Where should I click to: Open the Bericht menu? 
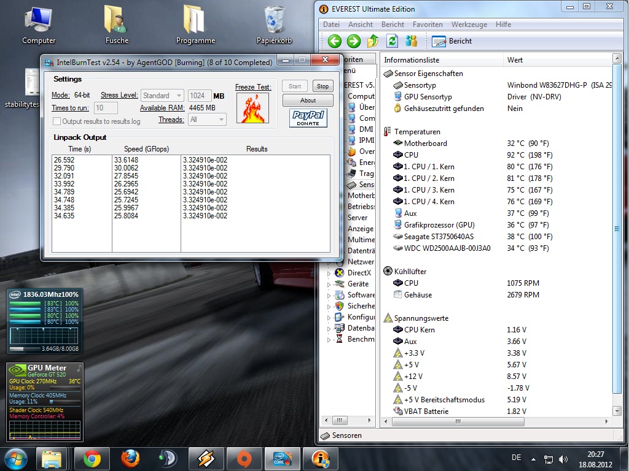coord(393,25)
